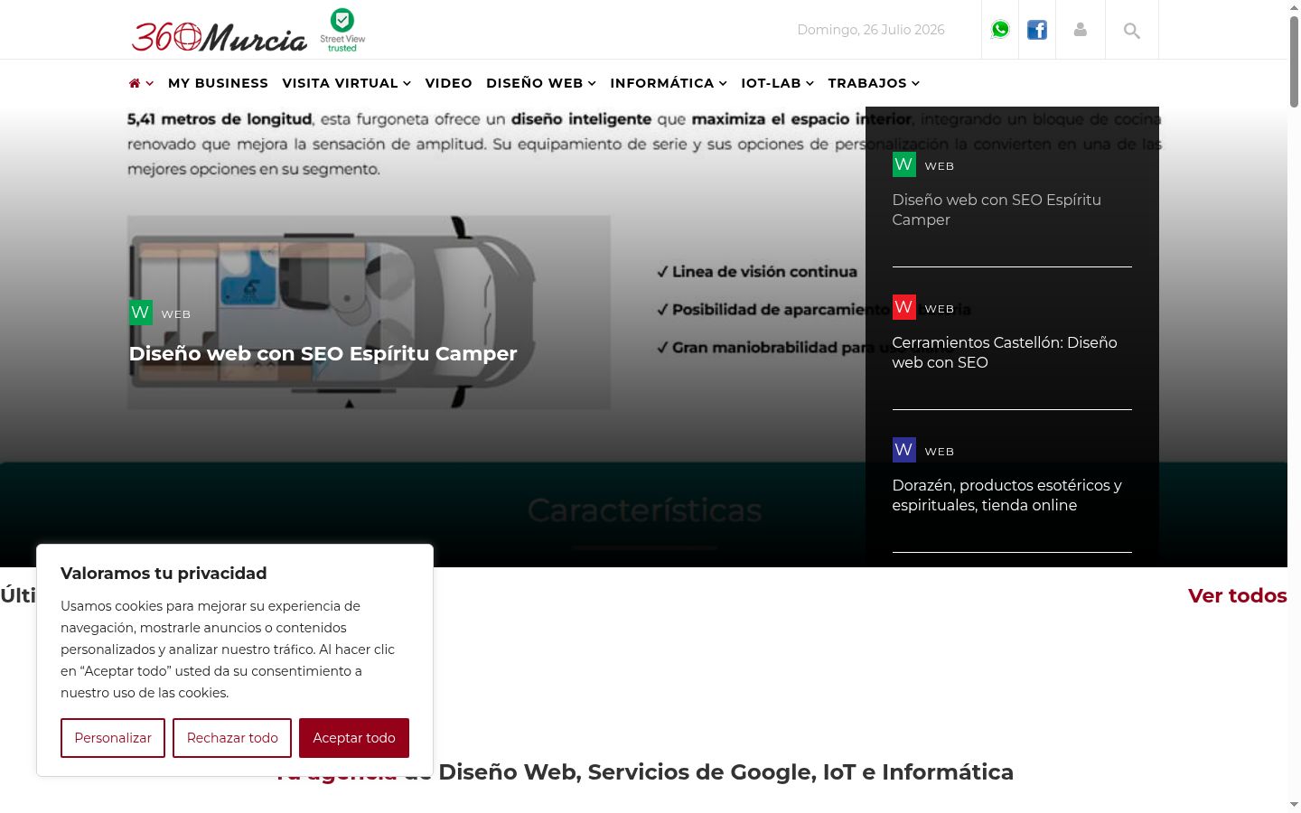
Task: Open the WhatsApp contact icon
Action: (x=1000, y=30)
